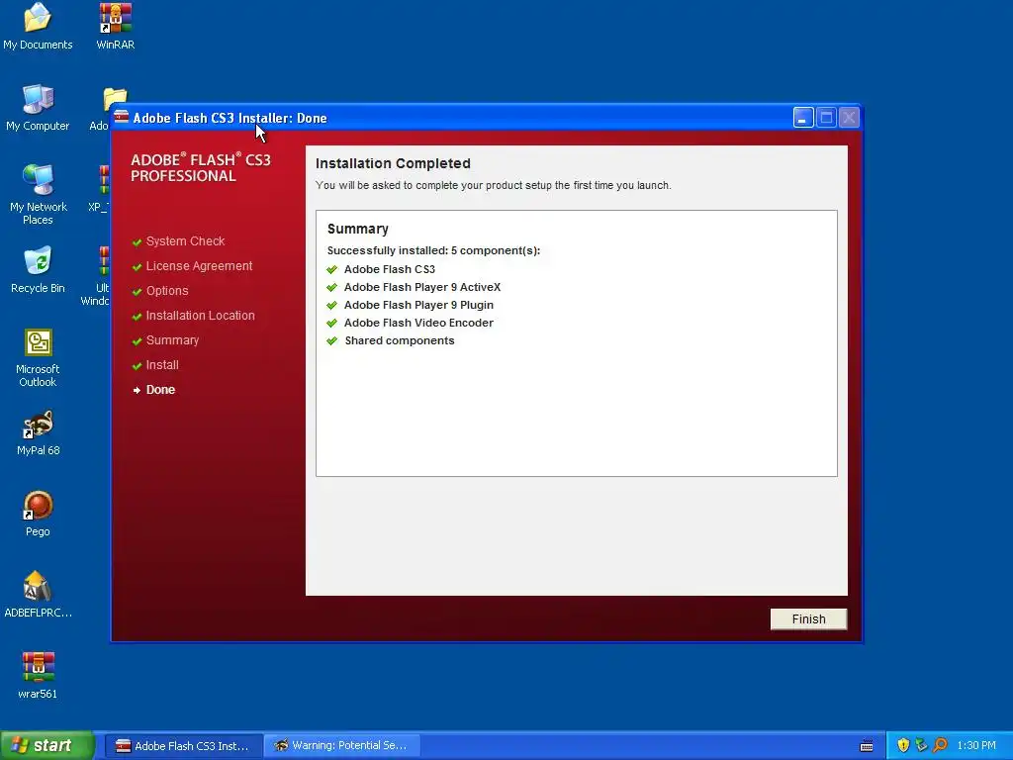The image size is (1013, 760).
Task: Minimize the Adobe Flash installer window
Action: pyautogui.click(x=803, y=118)
